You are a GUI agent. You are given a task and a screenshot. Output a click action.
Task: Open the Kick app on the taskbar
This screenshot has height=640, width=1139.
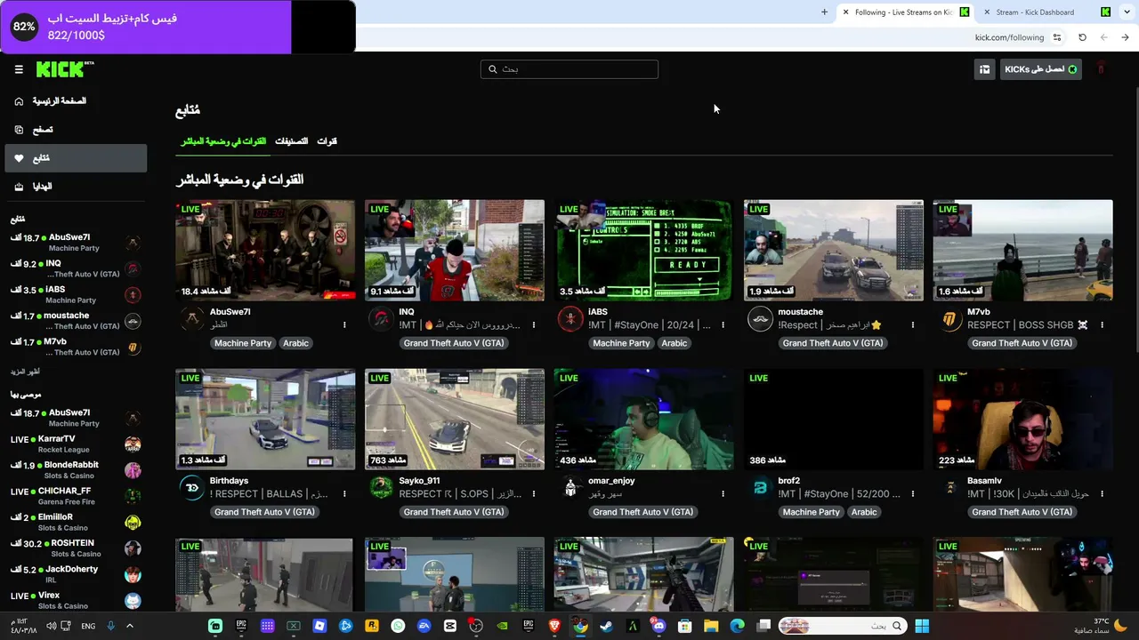(215, 626)
